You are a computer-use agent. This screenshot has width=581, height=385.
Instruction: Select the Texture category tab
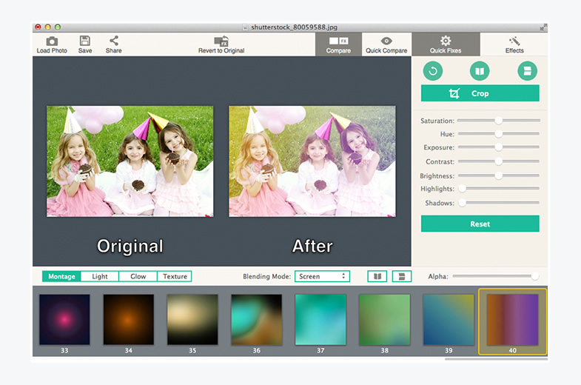pos(175,276)
